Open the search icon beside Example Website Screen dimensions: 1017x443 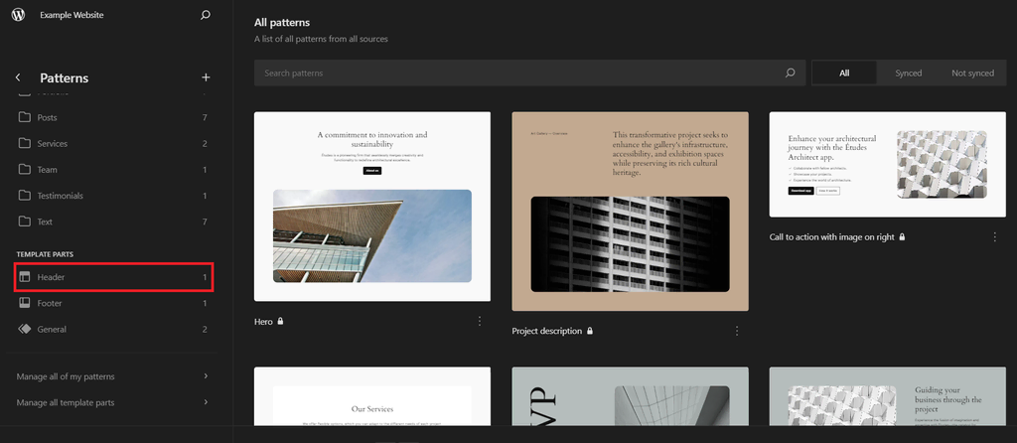(x=206, y=15)
